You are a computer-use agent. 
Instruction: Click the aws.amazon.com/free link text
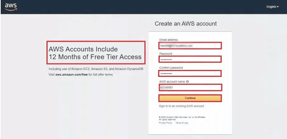click(x=71, y=75)
